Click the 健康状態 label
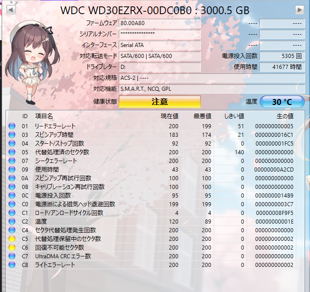Screen dimensions: 310x292 105,102
